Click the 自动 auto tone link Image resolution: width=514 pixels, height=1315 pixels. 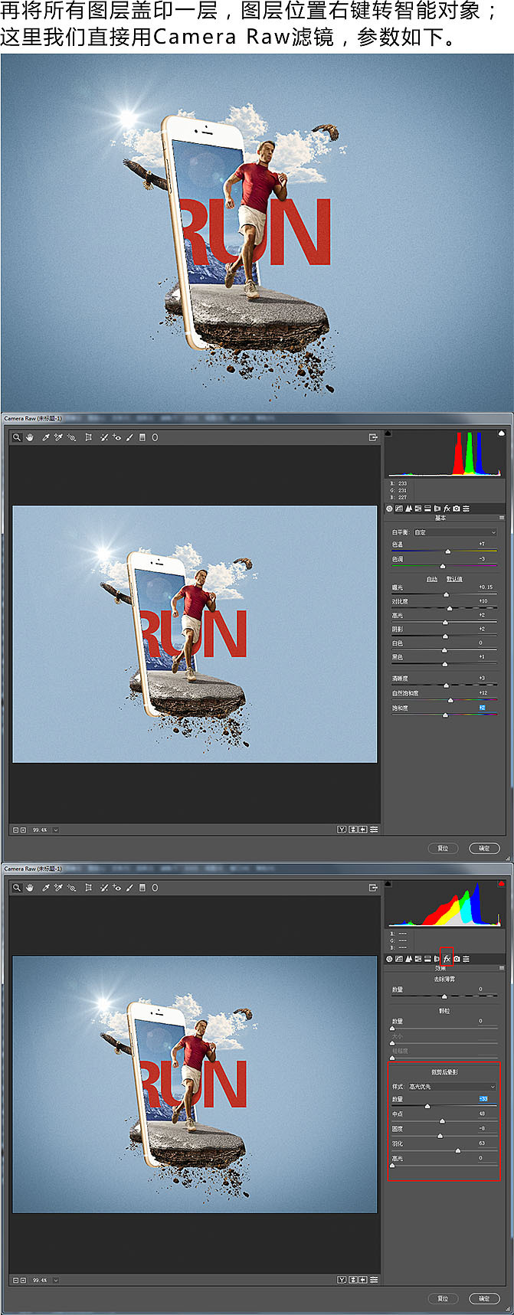(432, 579)
